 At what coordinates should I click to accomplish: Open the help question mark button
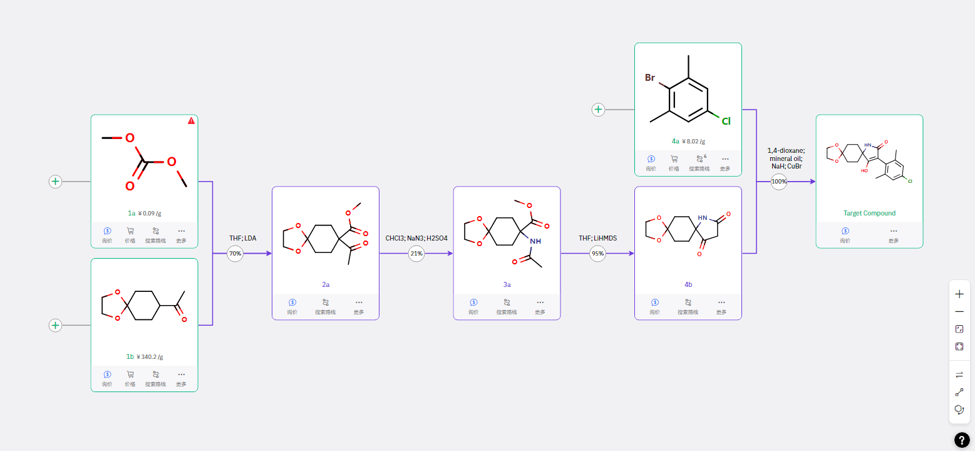(x=962, y=440)
